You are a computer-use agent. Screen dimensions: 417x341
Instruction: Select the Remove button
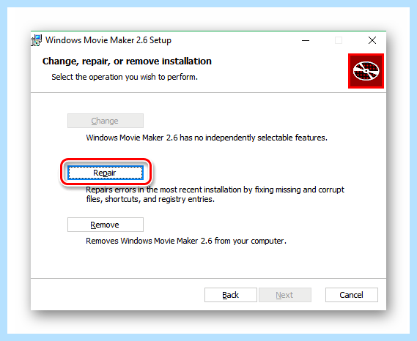coord(106,225)
